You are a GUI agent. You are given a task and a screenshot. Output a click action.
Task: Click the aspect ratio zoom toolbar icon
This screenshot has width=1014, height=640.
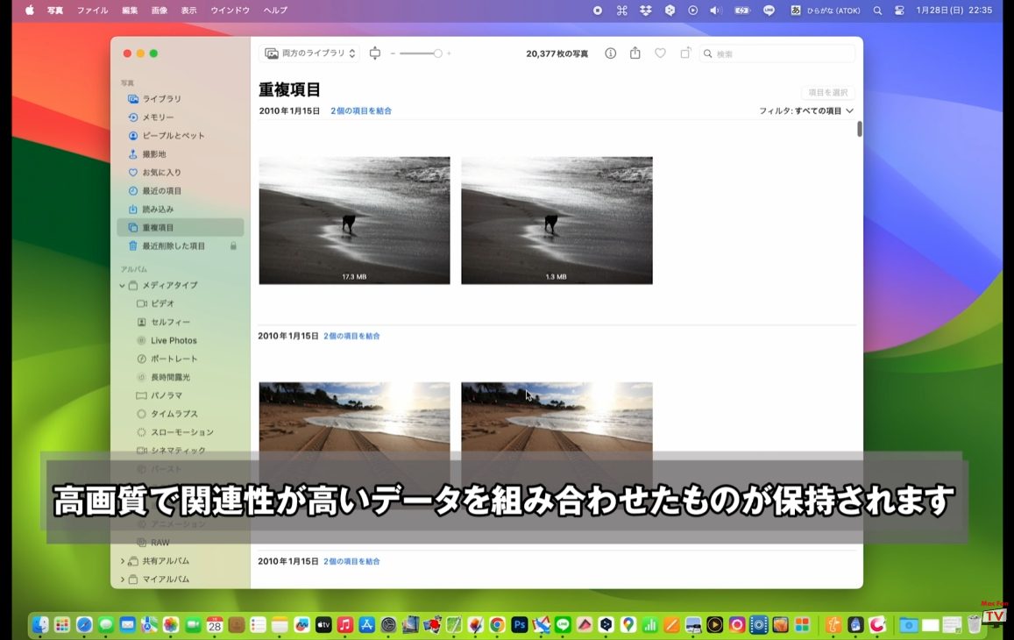point(375,53)
